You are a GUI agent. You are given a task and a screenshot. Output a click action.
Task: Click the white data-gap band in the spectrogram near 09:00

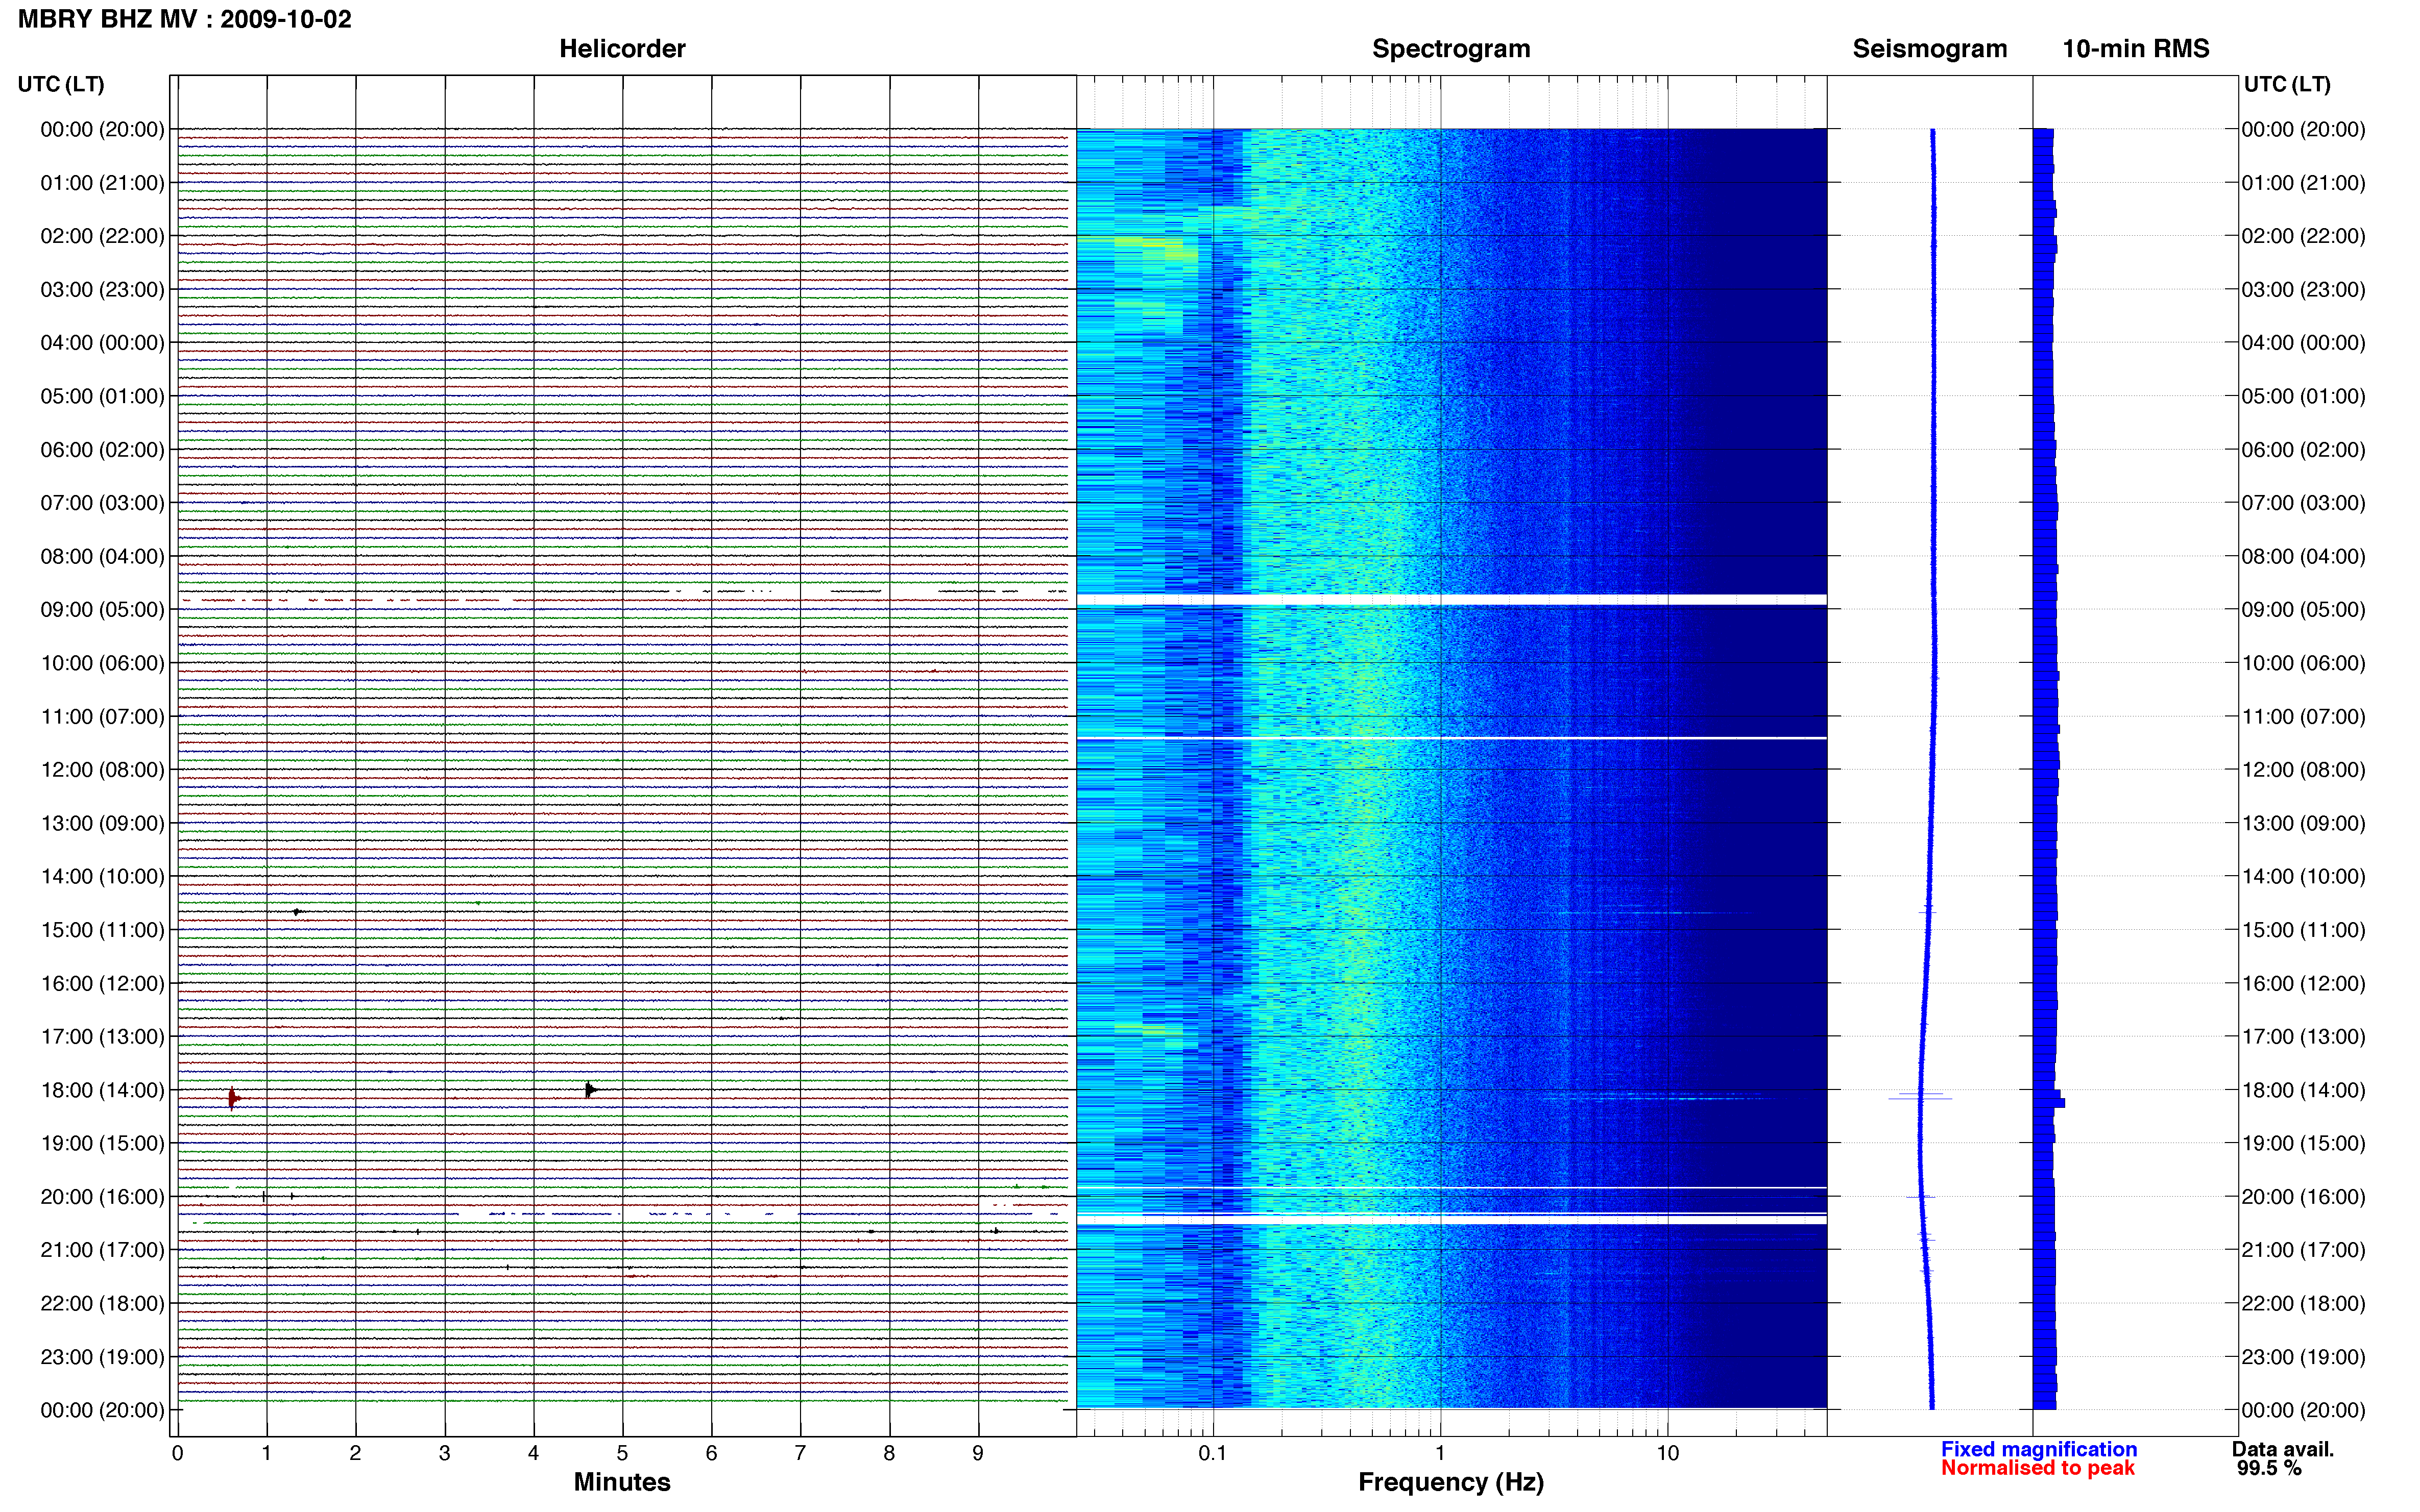coord(1451,600)
